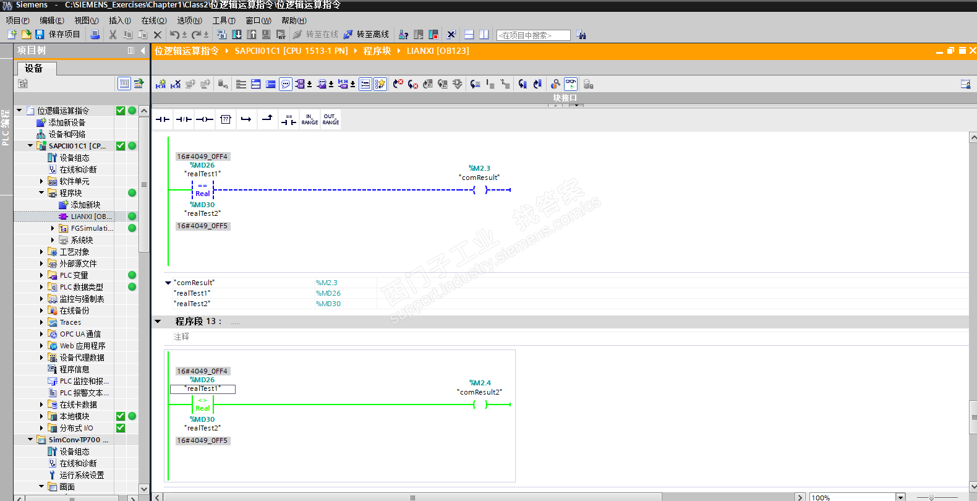Click the close branch icon
Screen dimensions: 977x501
(267, 119)
